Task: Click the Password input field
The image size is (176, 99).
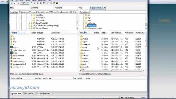Action: tap(70, 8)
